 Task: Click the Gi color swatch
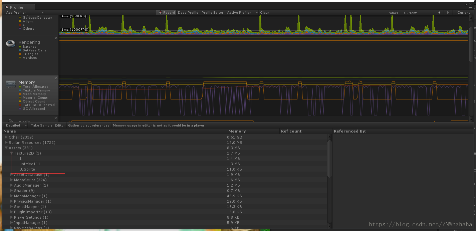click(20, 25)
